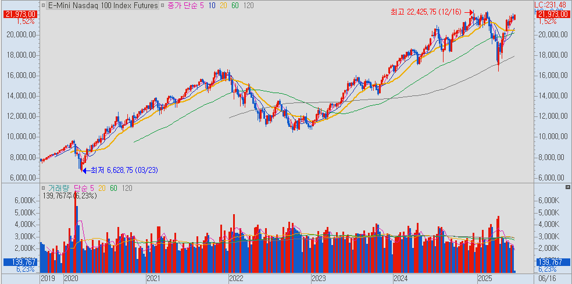Click the 10,000.00 label on left price axis

tap(22, 137)
